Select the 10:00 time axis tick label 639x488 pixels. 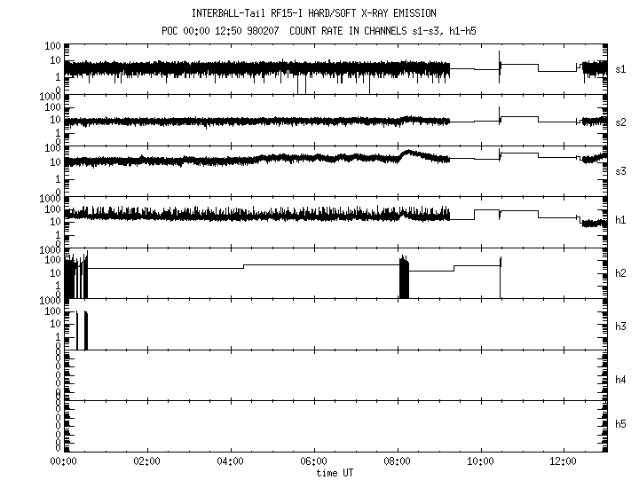coord(481,461)
